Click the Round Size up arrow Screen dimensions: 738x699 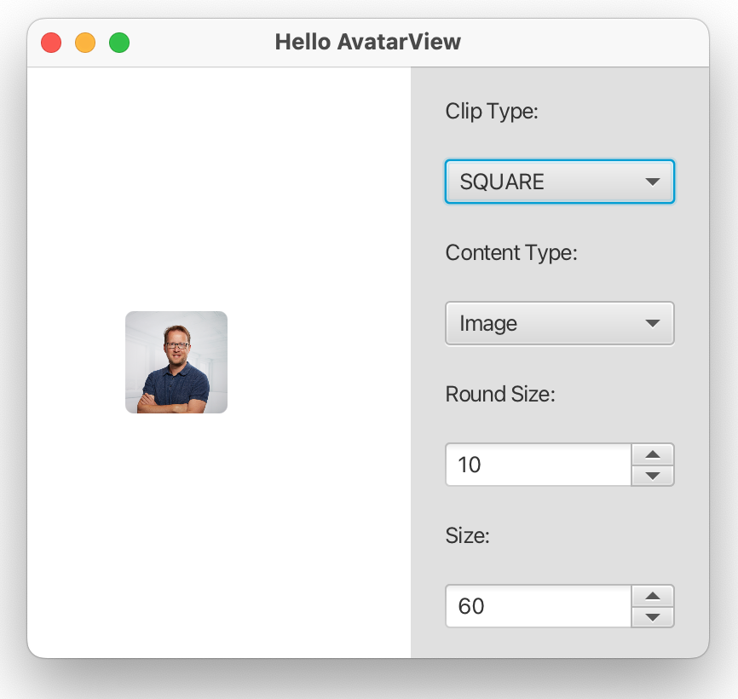653,454
